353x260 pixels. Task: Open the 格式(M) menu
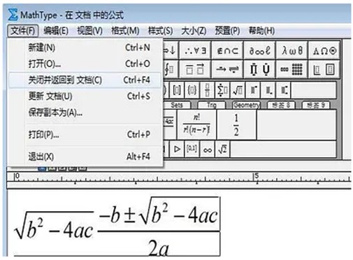coord(125,31)
